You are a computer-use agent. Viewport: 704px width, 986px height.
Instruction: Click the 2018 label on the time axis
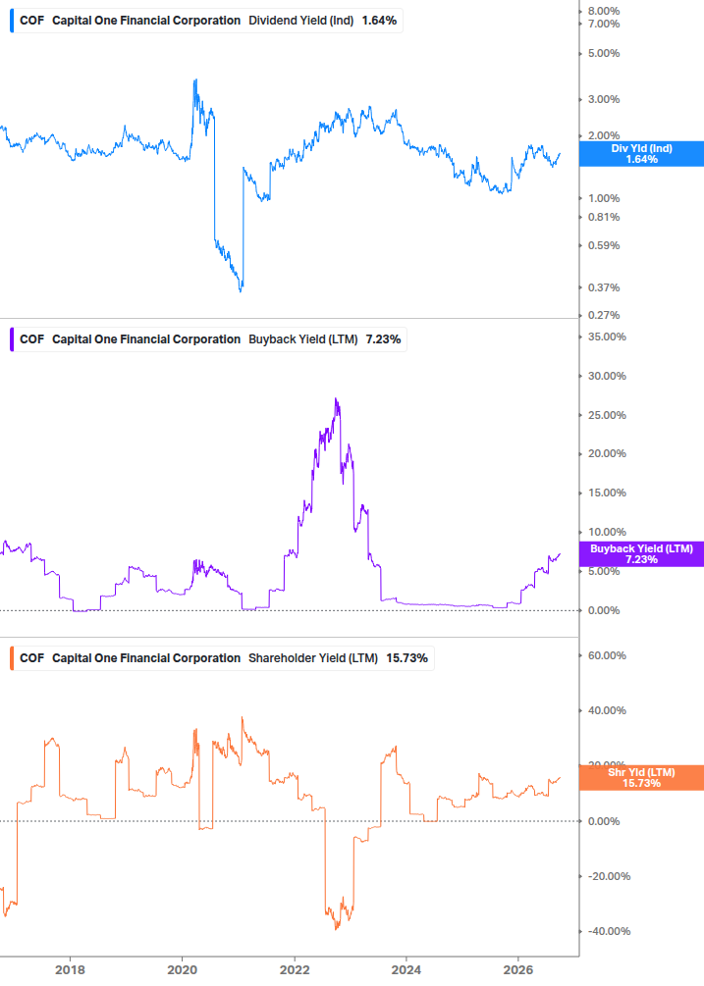click(70, 970)
